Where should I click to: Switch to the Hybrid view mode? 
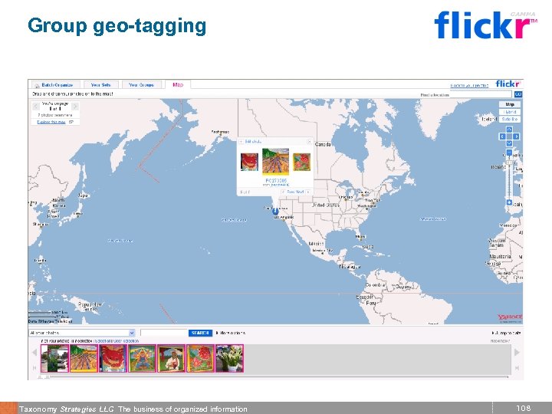[509, 112]
